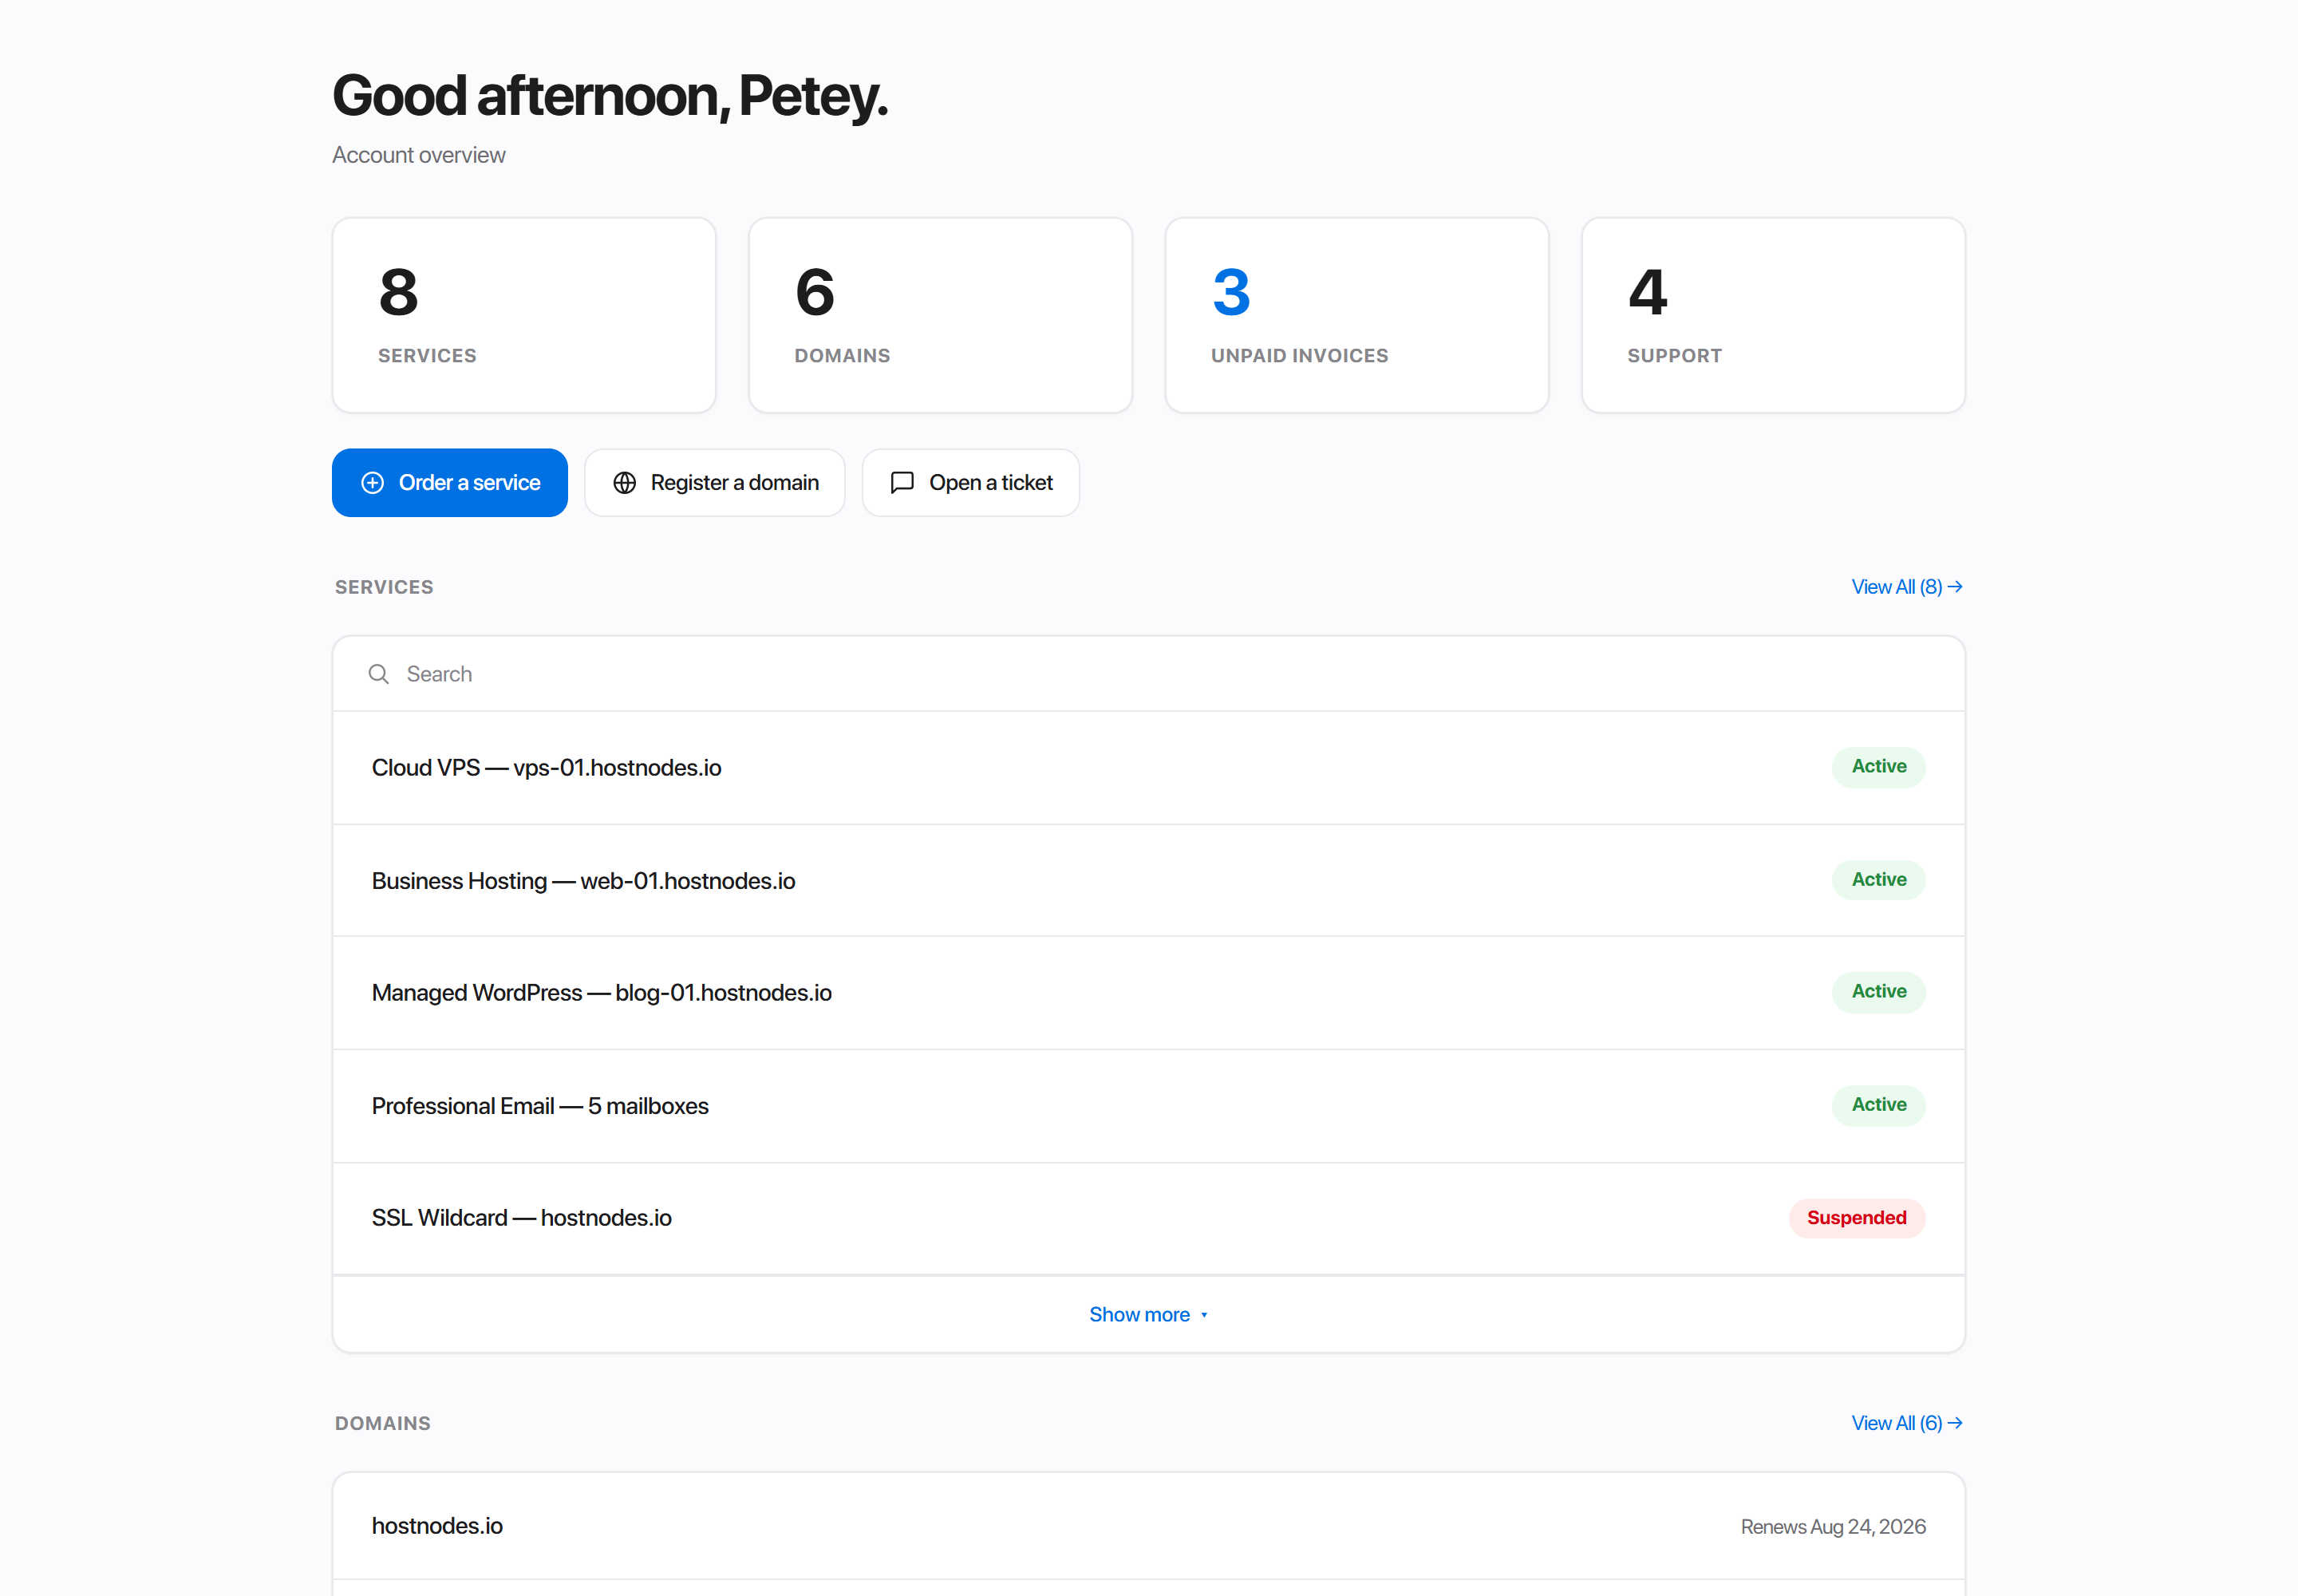Expand the list with Show more
2298x1596 pixels.
tap(1149, 1314)
